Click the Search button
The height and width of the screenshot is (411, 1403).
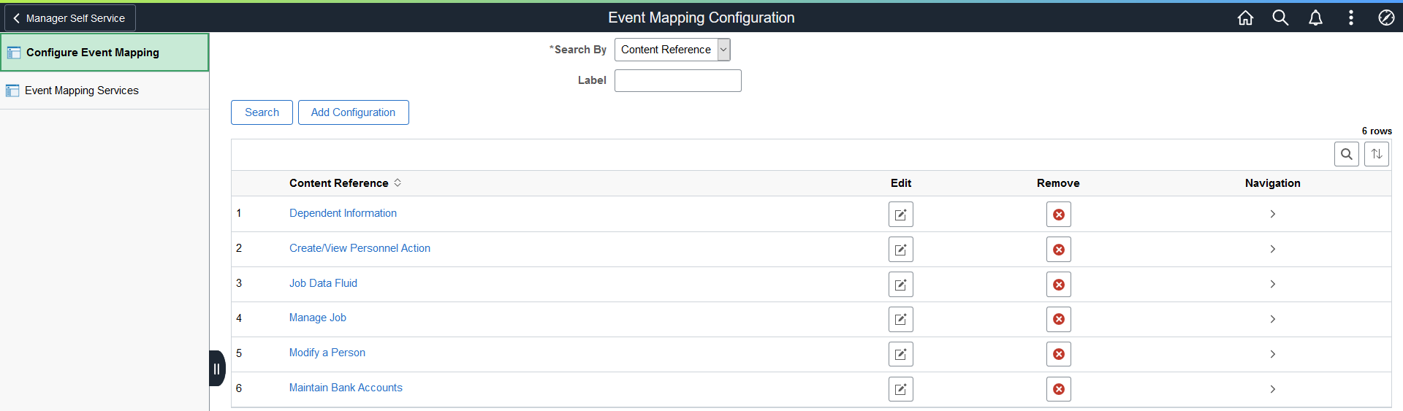coord(262,112)
